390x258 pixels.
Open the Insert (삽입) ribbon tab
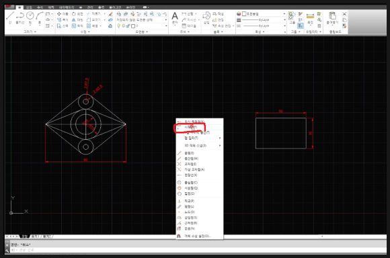pyautogui.click(x=29, y=7)
